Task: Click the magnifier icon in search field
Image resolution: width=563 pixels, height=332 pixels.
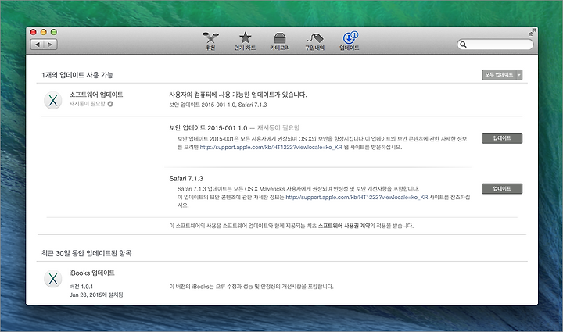Action: pos(463,45)
